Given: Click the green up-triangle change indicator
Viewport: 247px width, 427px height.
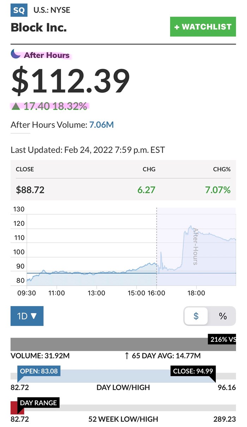Looking at the screenshot, I should pyautogui.click(x=16, y=106).
